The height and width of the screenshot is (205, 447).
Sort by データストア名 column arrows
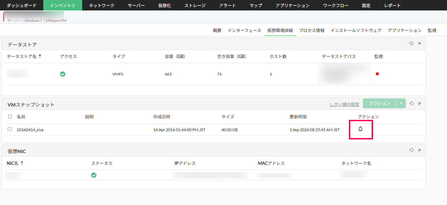[40, 56]
